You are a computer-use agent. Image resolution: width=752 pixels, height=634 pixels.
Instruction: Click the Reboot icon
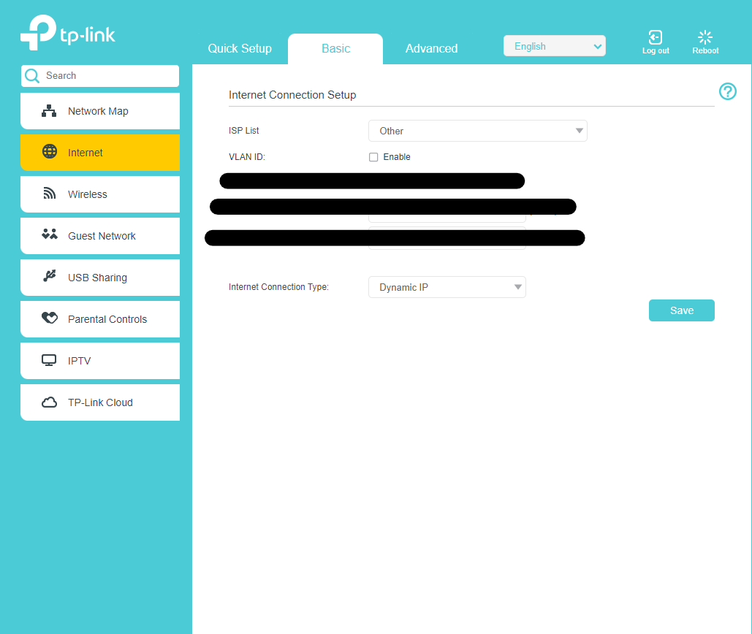705,37
